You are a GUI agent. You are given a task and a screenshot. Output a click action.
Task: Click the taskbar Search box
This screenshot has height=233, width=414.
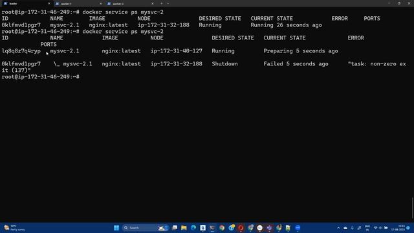pyautogui.click(x=146, y=228)
